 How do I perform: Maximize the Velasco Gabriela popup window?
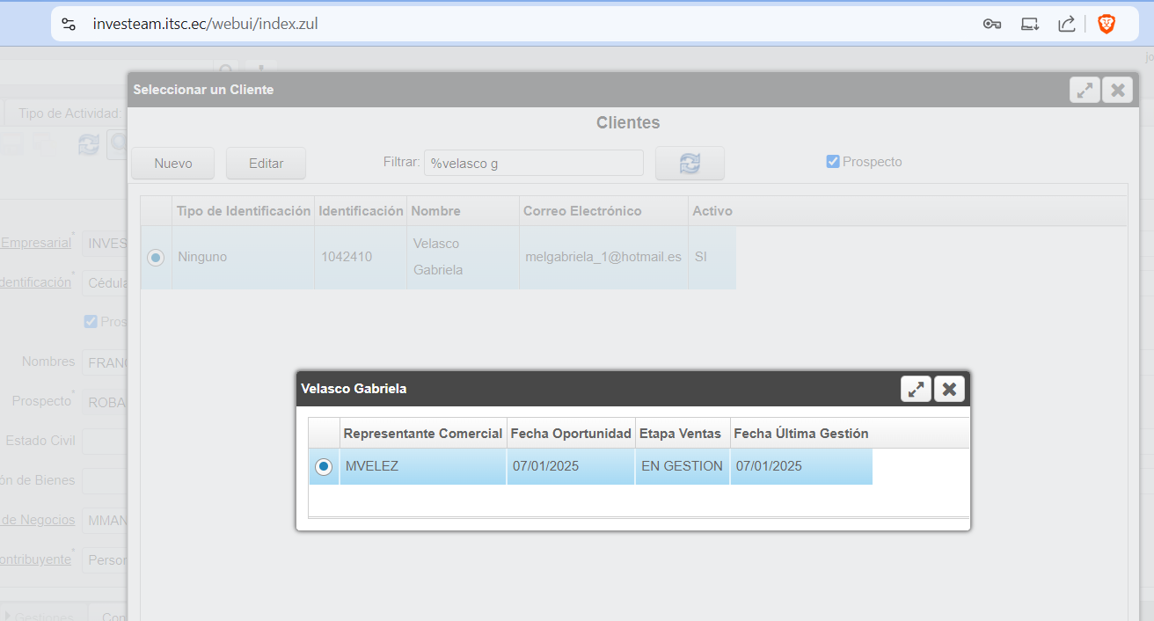tap(916, 389)
